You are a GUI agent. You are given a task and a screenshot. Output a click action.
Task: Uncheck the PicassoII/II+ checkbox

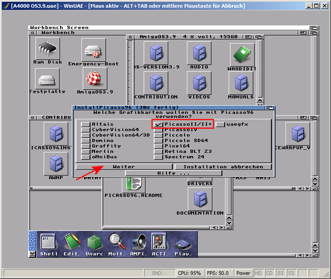[158, 124]
